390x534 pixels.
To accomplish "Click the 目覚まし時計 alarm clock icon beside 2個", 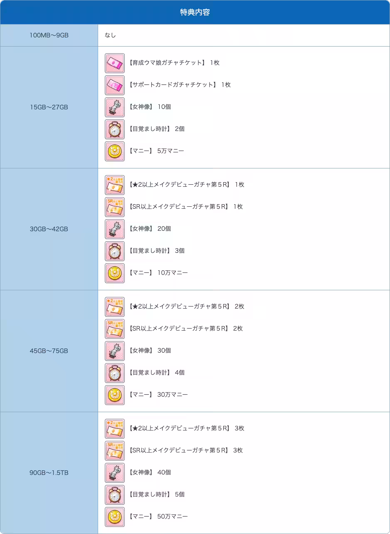I will point(114,129).
